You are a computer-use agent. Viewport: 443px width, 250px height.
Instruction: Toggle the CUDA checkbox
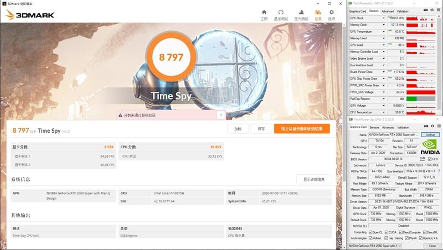tap(386, 232)
